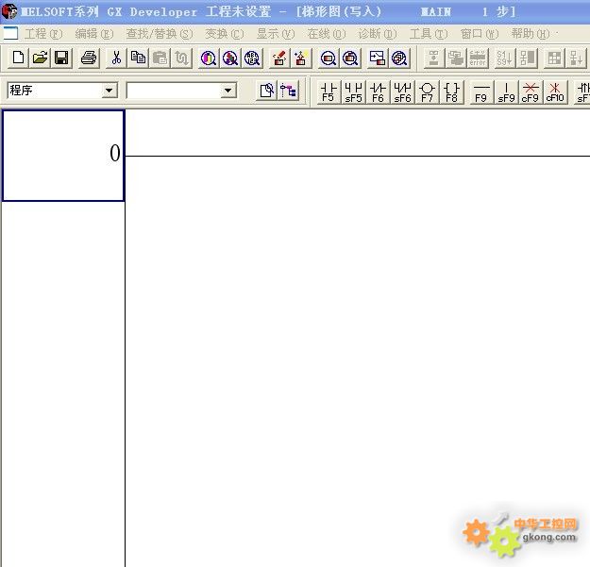The height and width of the screenshot is (567, 590).
Task: Click the Find character string magnifier icon
Action: pos(252,58)
